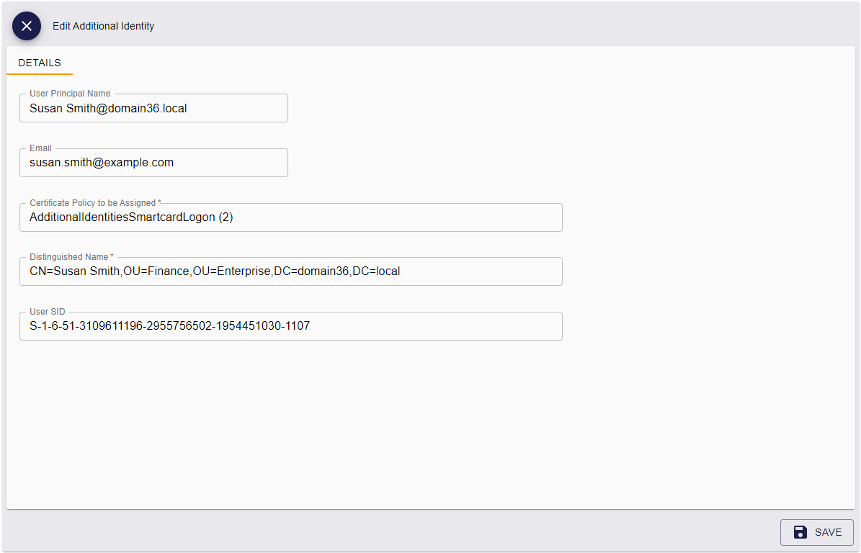Switch to the DETAILS tab
Image resolution: width=861 pixels, height=553 pixels.
(40, 63)
